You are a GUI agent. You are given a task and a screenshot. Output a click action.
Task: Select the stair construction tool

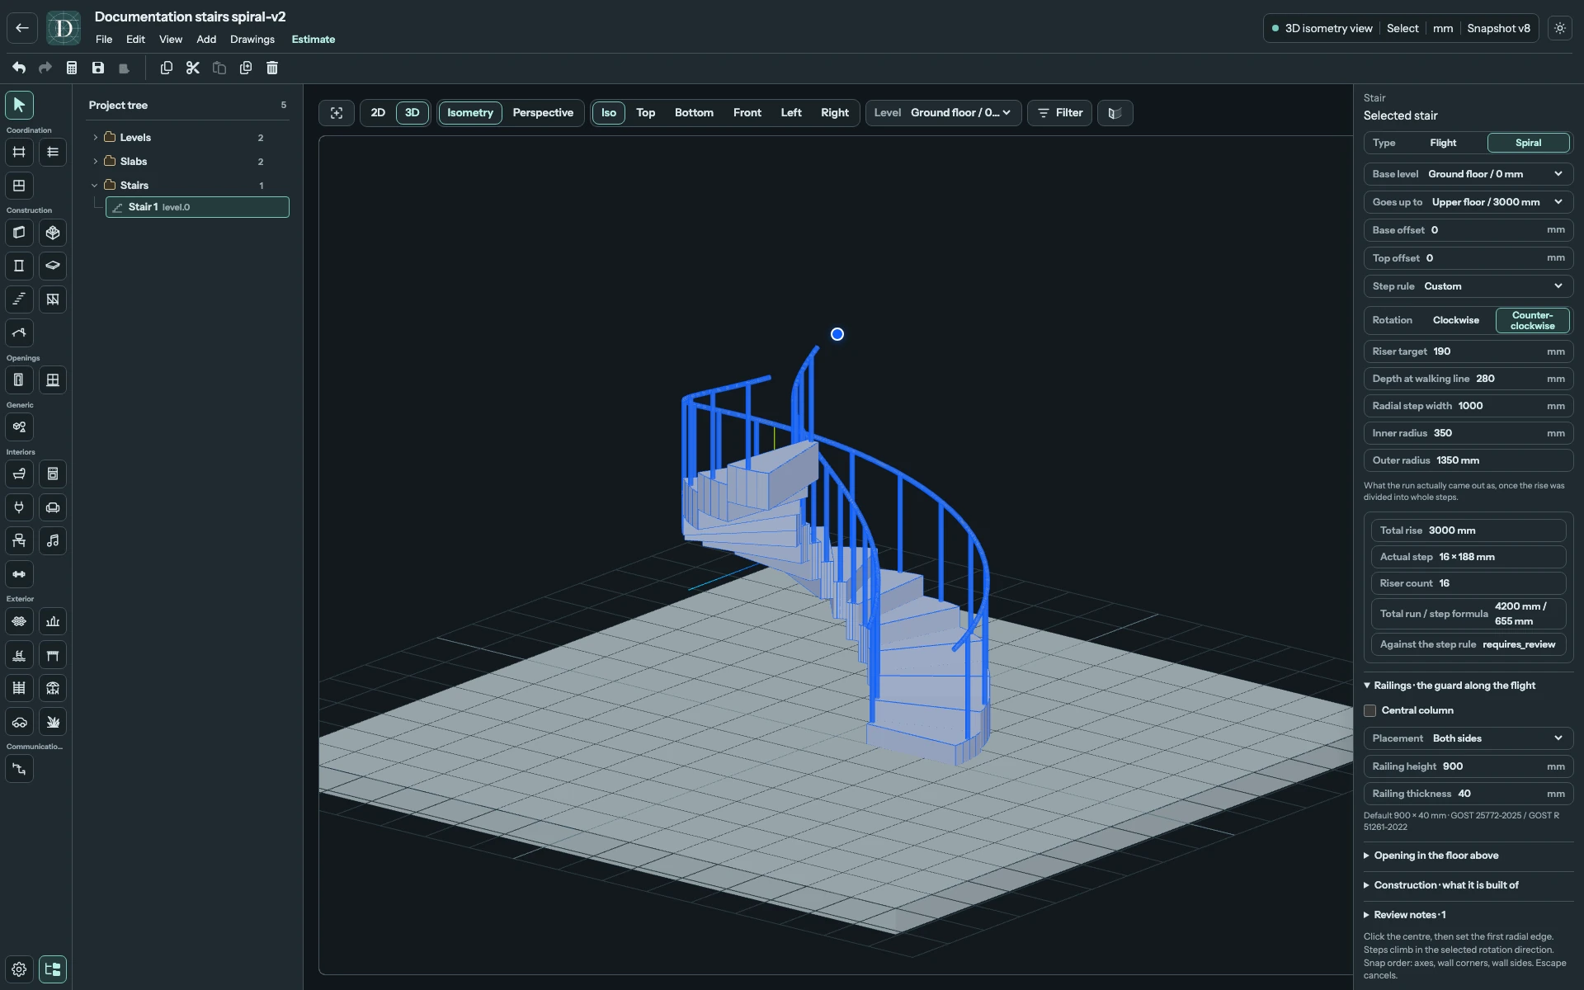(x=19, y=299)
